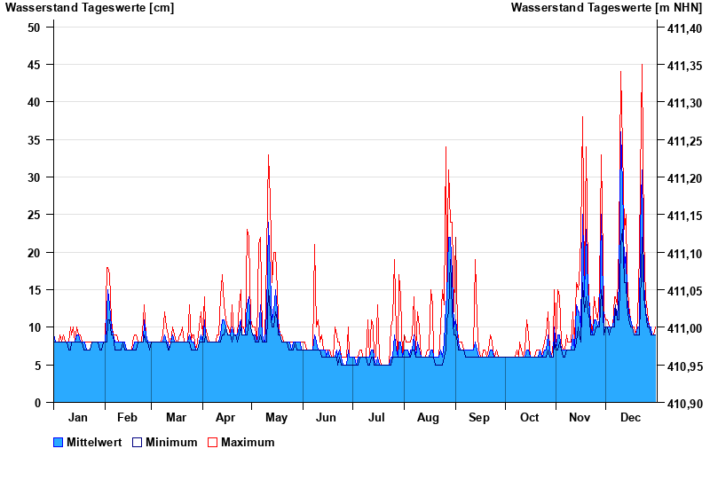Select the Nov month label
Viewport: 710px width, 488px height.
pos(580,417)
